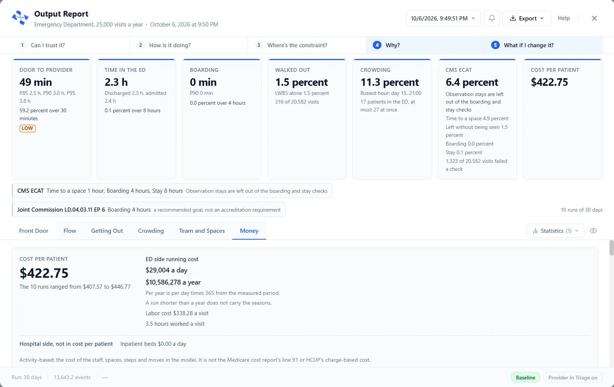Click the LOW badge on Door to Provider
This screenshot has width=614, height=387.
point(27,128)
